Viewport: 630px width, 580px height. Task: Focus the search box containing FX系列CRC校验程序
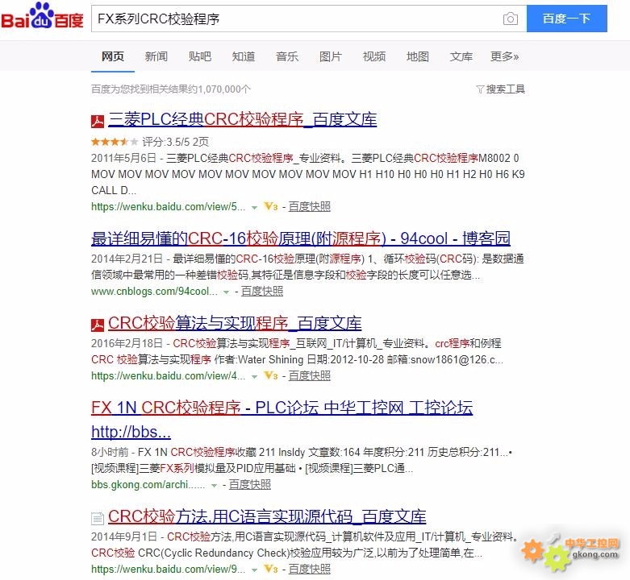(x=309, y=19)
